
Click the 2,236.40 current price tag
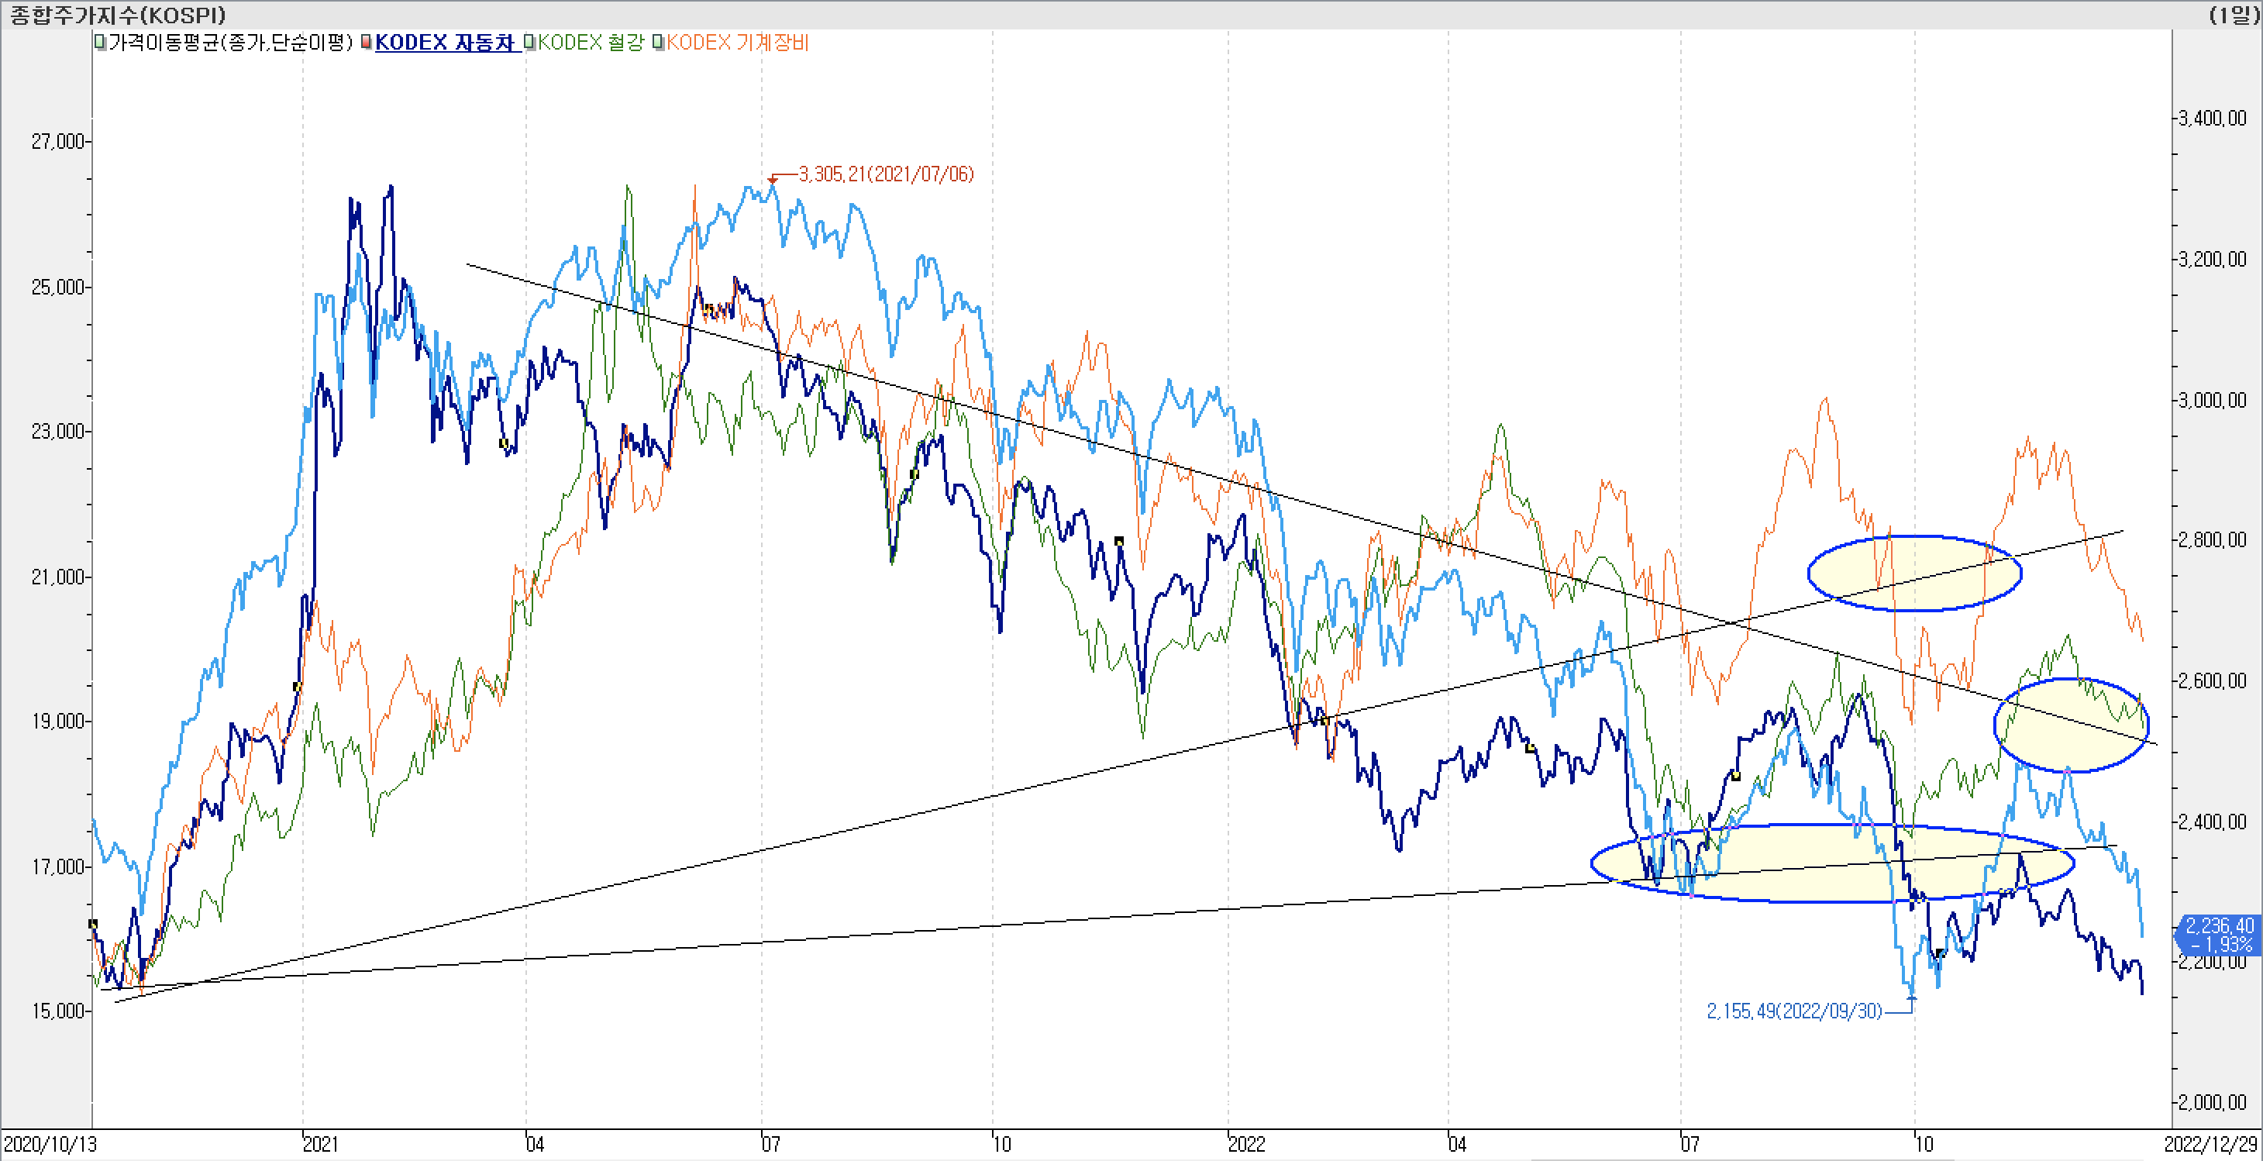[2218, 935]
